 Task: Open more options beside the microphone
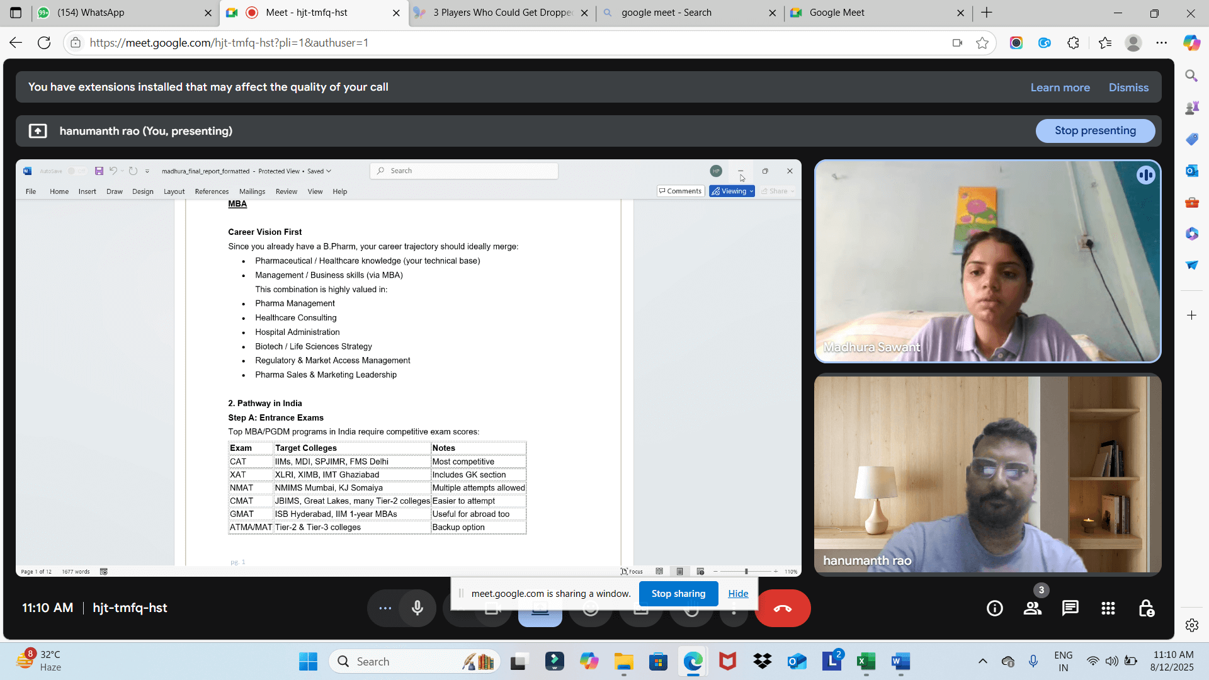click(385, 608)
